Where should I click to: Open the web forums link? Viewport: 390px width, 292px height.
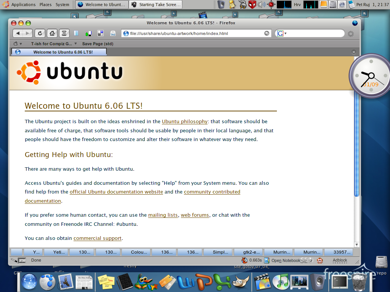pyautogui.click(x=195, y=215)
